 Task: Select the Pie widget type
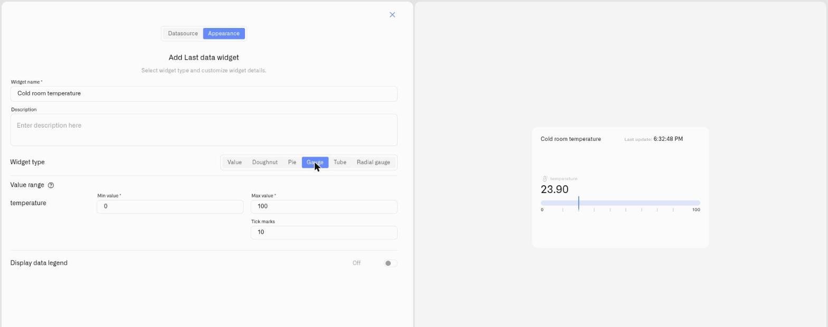[292, 162]
